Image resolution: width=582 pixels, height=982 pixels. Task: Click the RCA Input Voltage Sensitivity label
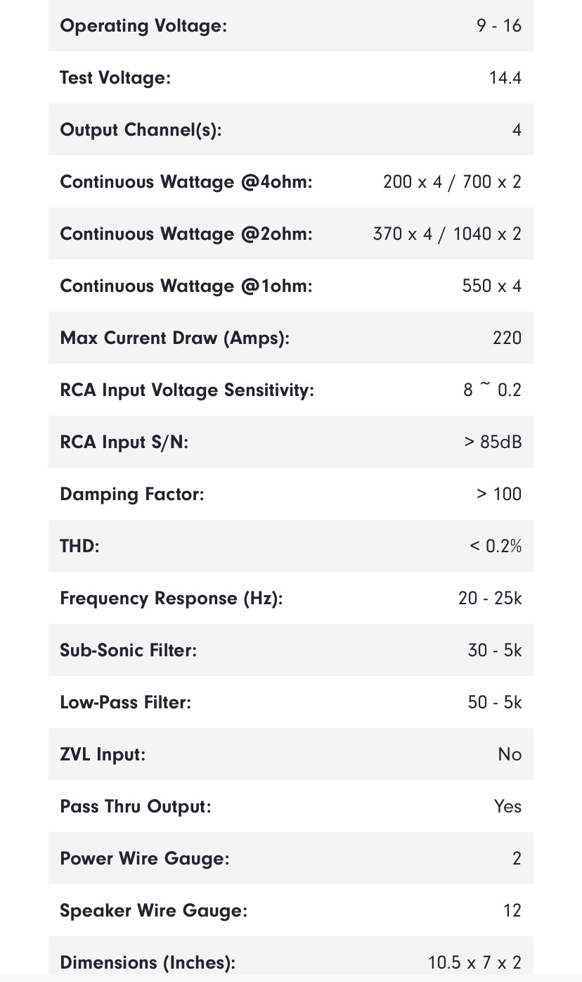tap(187, 390)
